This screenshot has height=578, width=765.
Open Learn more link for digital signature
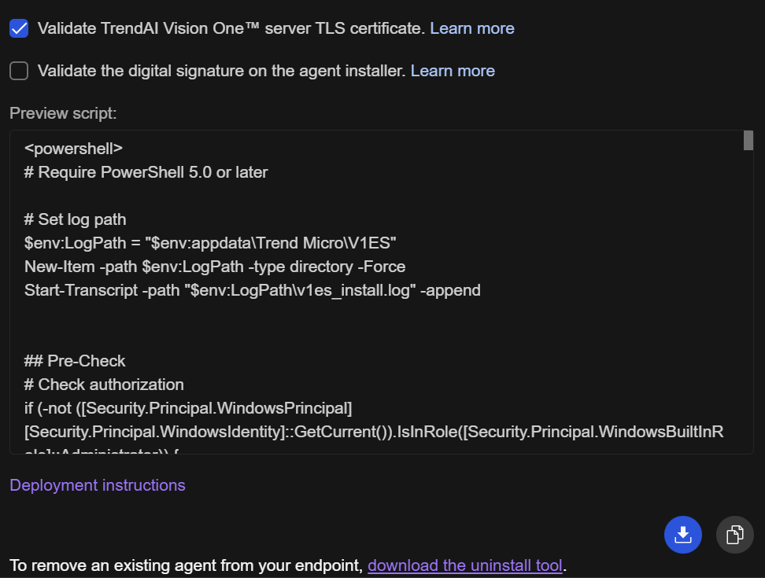[x=453, y=71]
